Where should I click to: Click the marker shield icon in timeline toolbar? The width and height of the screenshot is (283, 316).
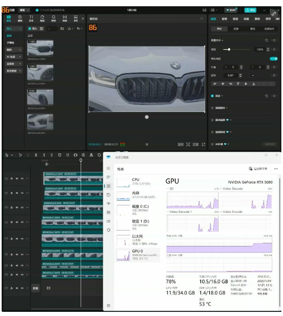[x=68, y=155]
